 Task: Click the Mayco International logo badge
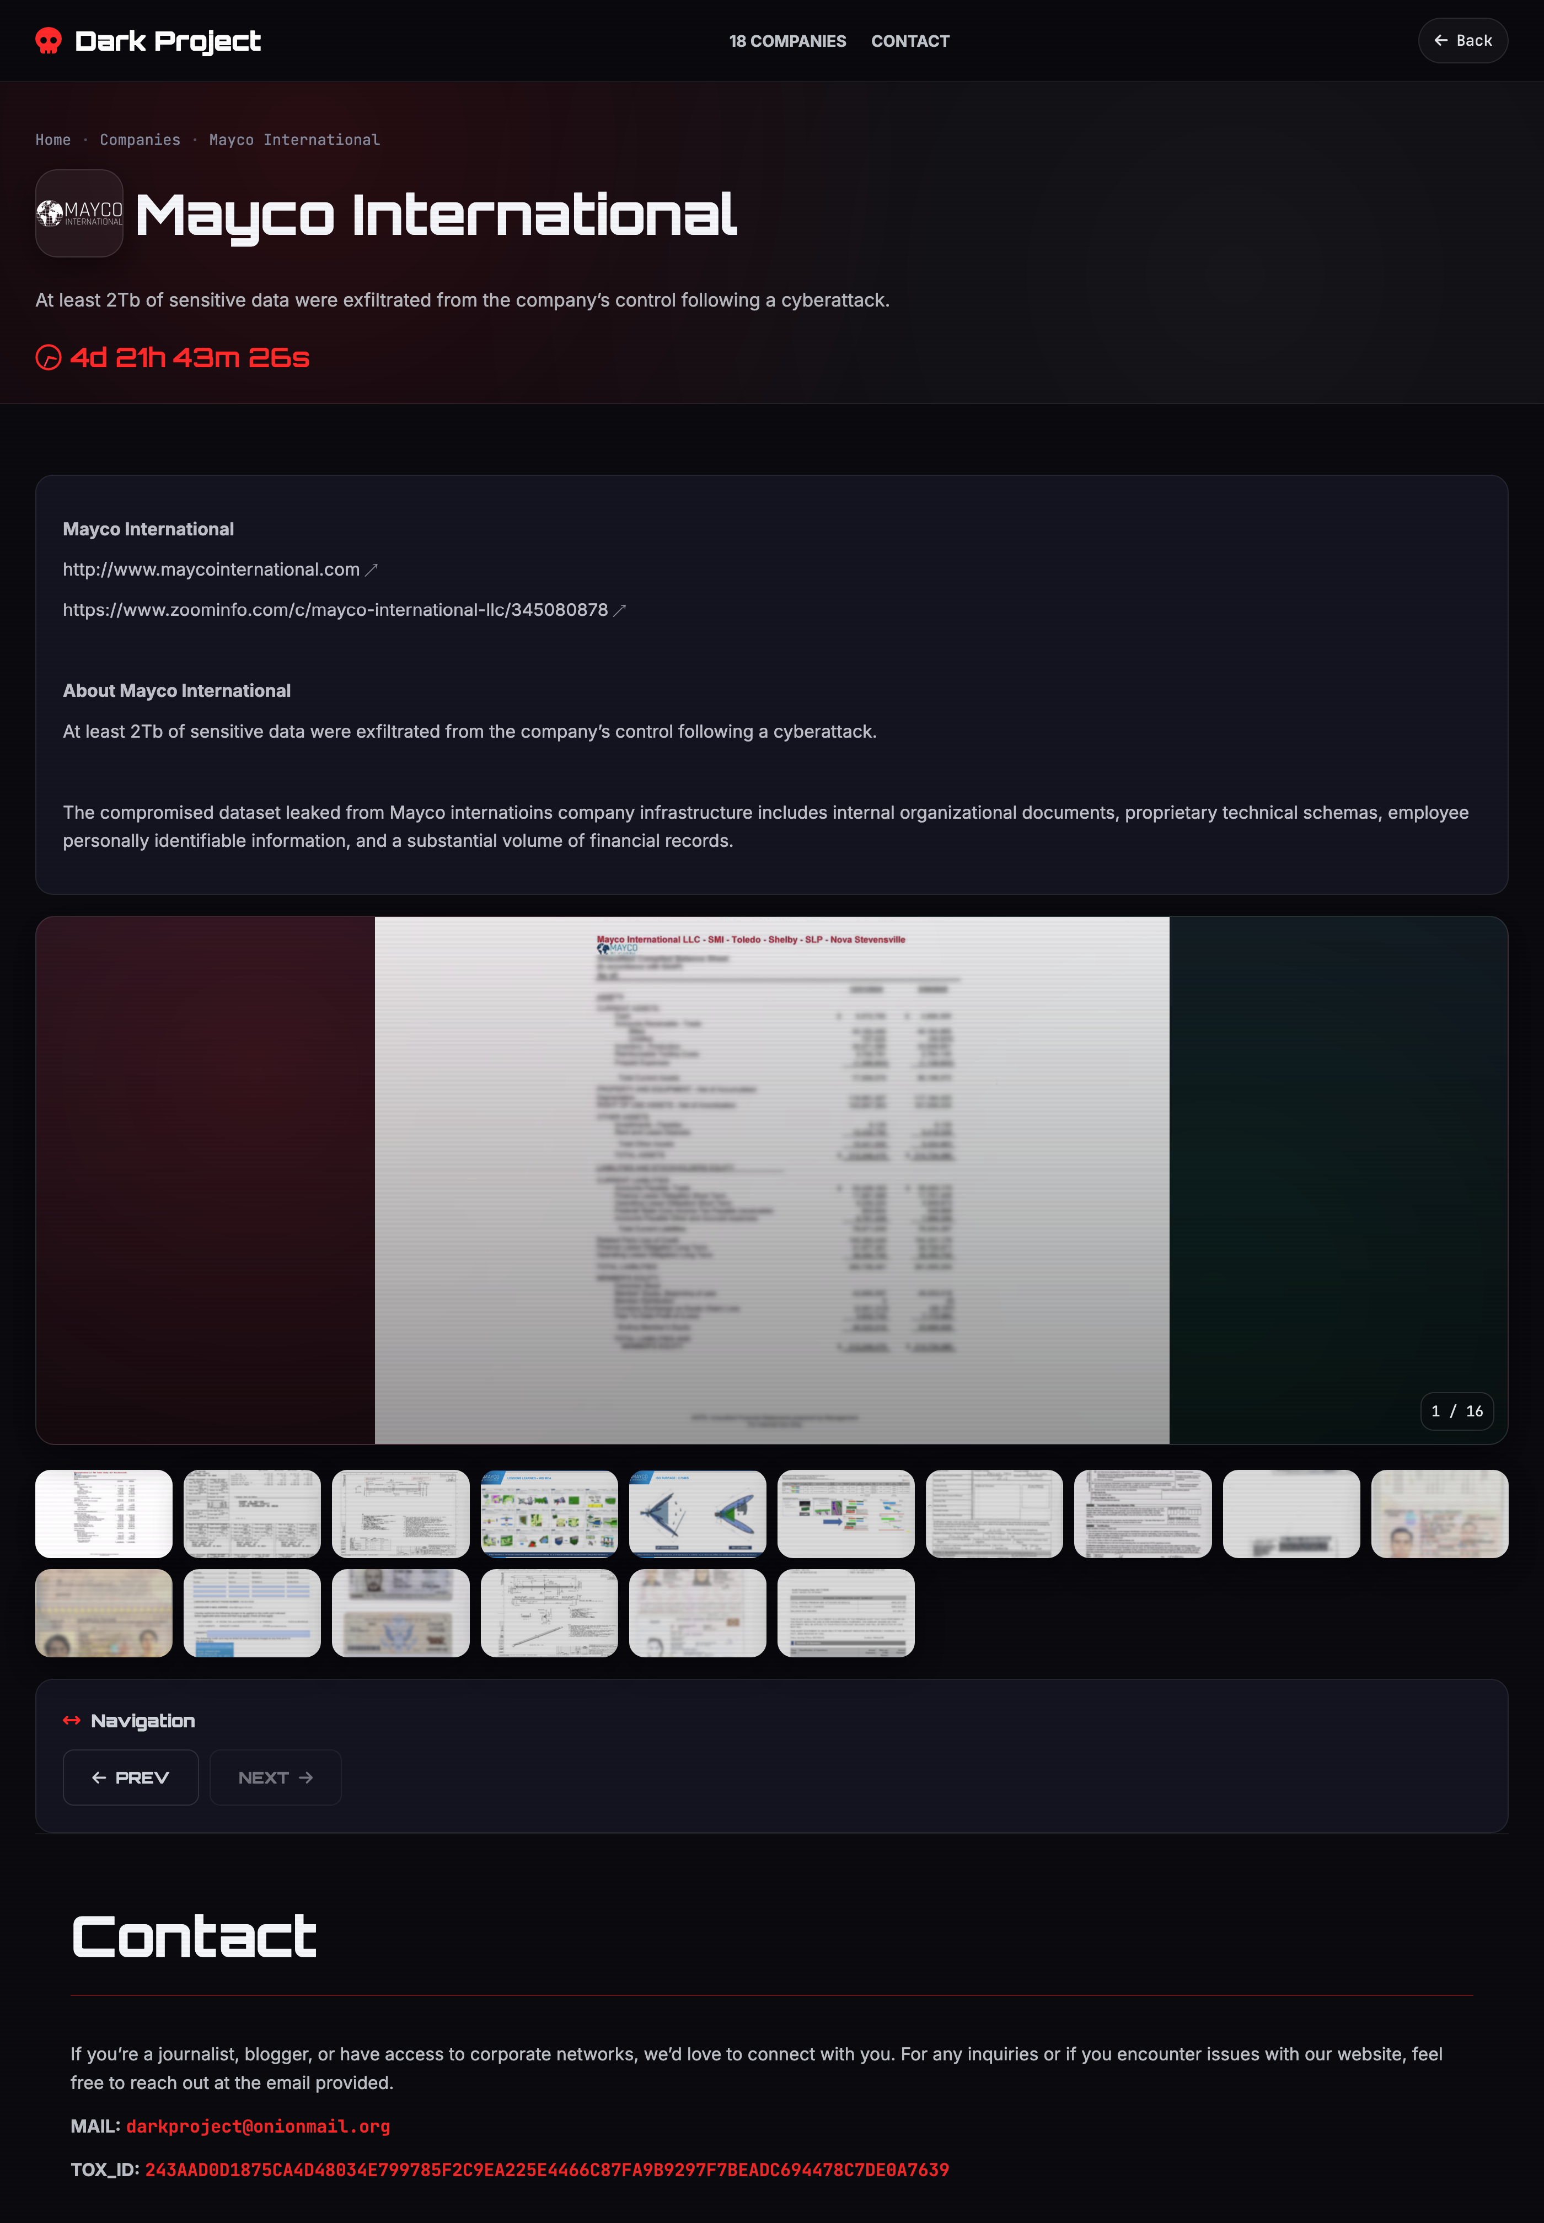(79, 214)
